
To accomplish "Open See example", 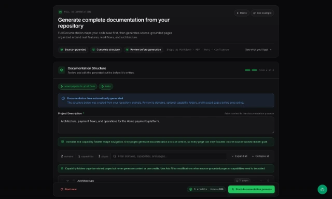I will click(x=262, y=13).
